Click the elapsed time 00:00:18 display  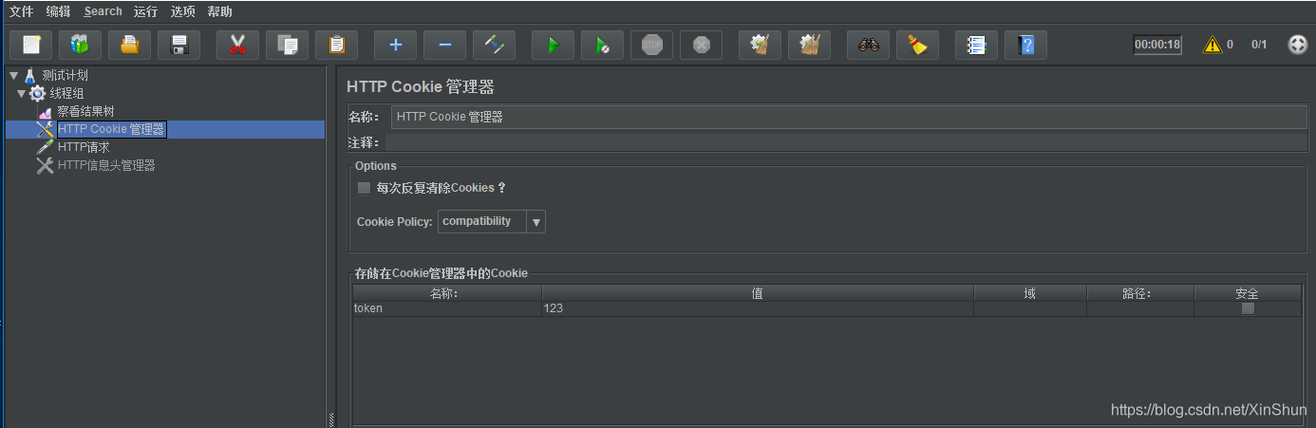coord(1157,45)
